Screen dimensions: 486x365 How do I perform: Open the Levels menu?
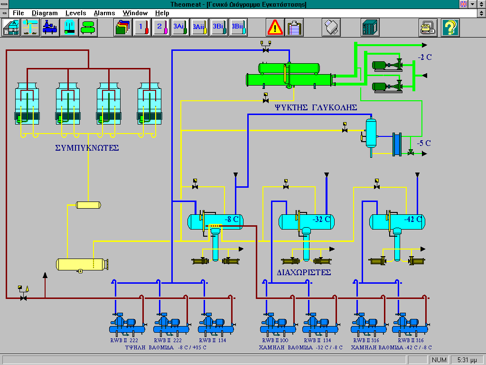coord(76,13)
